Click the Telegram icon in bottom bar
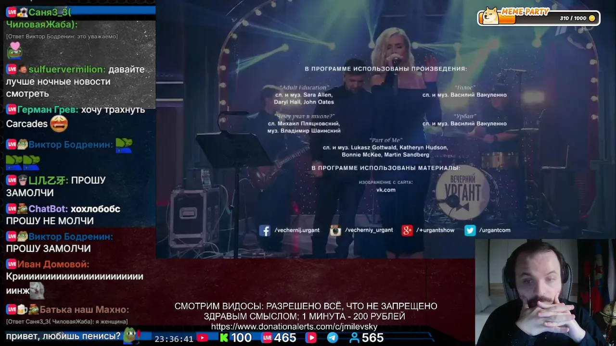 click(333, 338)
